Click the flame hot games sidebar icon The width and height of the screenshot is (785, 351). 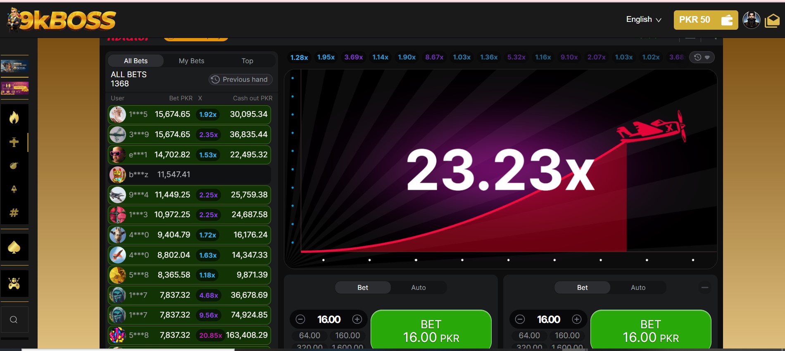coord(14,118)
